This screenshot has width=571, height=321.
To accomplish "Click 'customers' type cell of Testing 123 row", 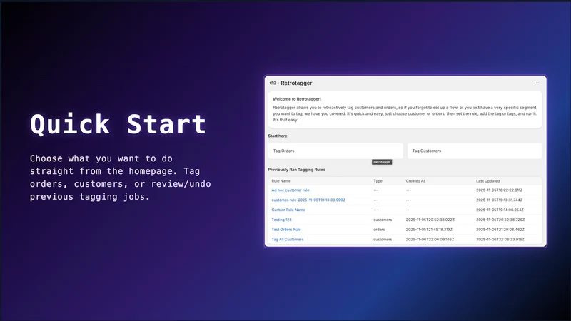I will (x=383, y=220).
